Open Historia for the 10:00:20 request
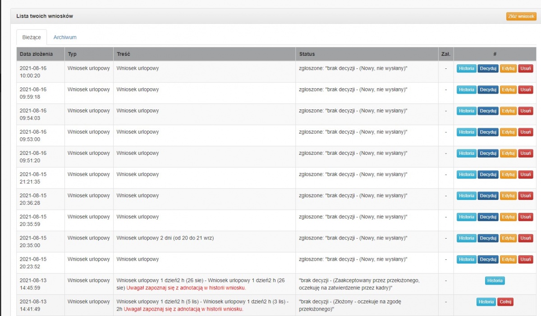 (x=467, y=68)
